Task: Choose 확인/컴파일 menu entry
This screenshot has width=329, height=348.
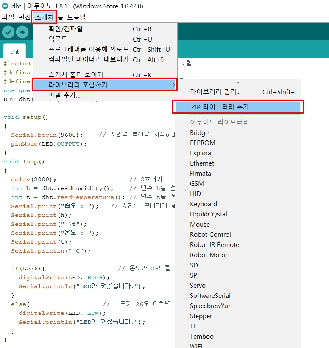Action: [x=105, y=29]
